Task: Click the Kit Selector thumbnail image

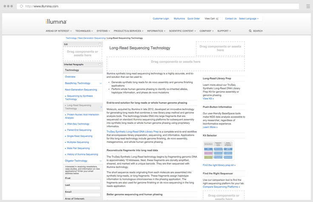Action: tap(218, 151)
